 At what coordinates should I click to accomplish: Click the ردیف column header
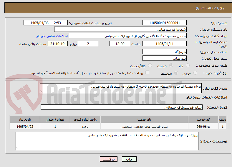[x=223, y=119]
